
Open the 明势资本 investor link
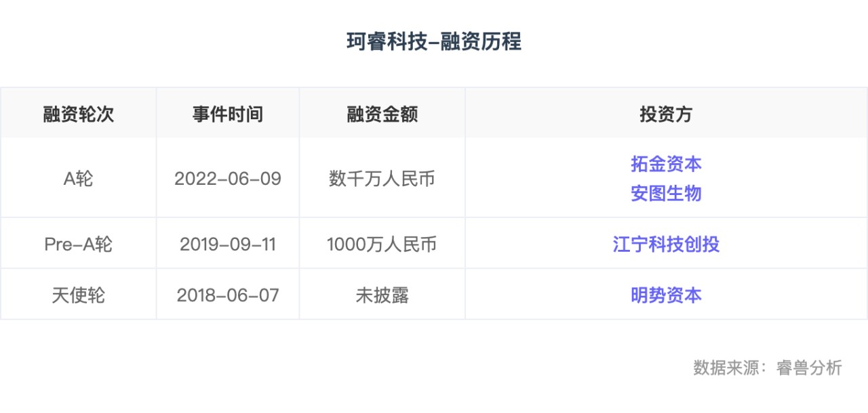666,295
